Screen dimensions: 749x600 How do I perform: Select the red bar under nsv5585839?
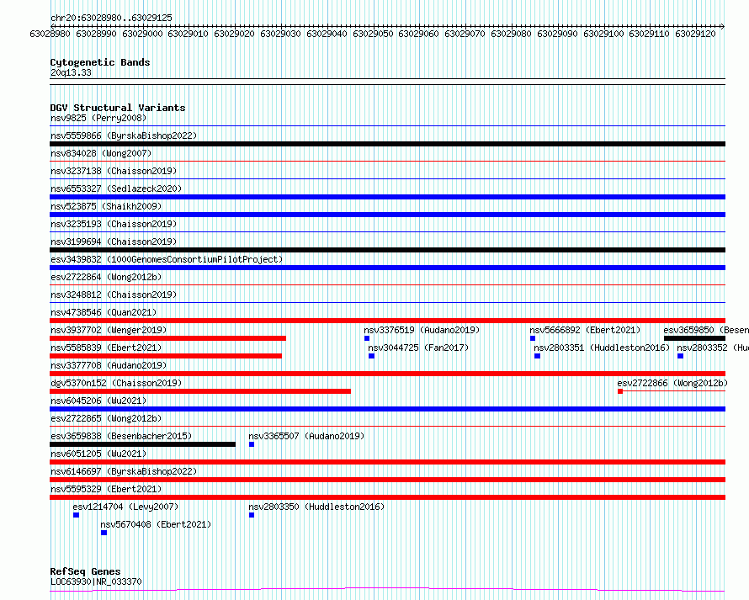(166, 356)
